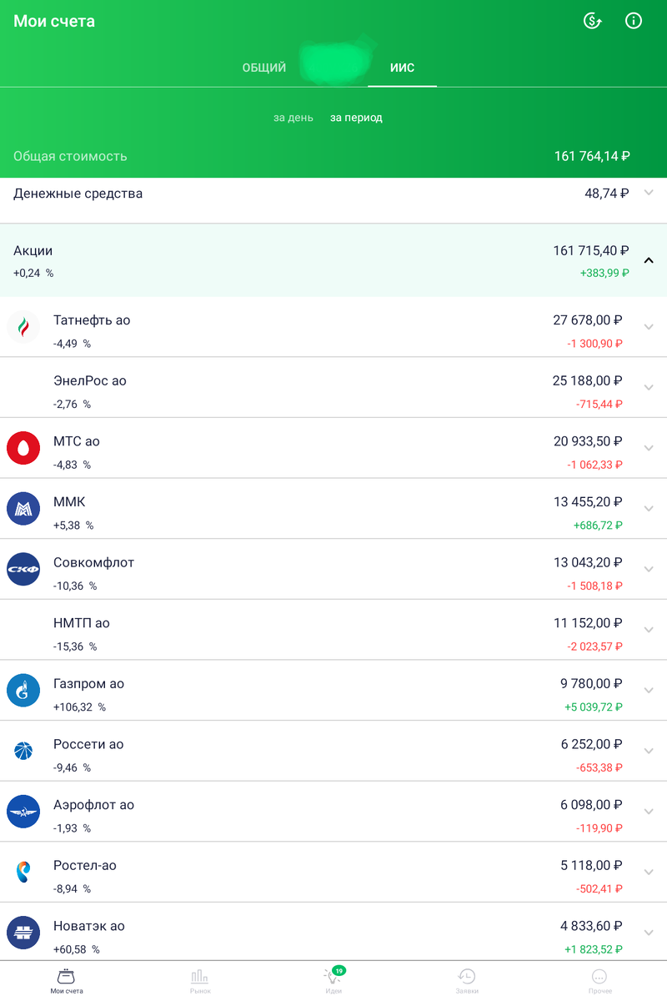
Task: Expand the Денежные средства row chevron
Action: [649, 193]
